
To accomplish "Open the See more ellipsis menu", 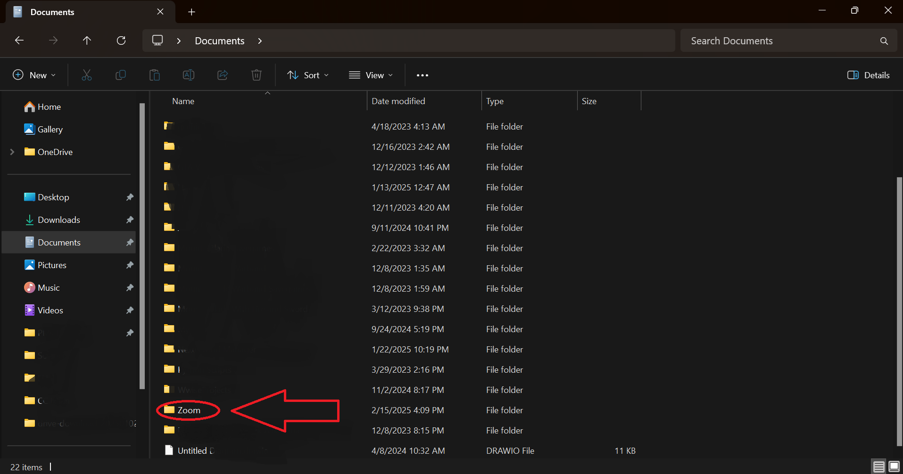I will coord(423,75).
